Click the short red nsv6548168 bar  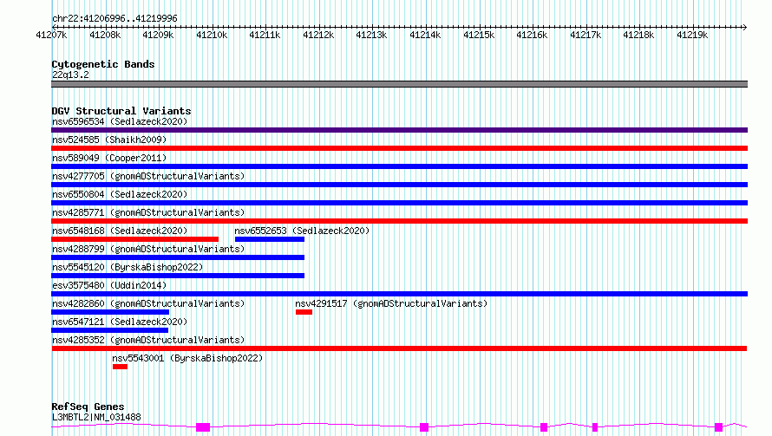point(135,239)
